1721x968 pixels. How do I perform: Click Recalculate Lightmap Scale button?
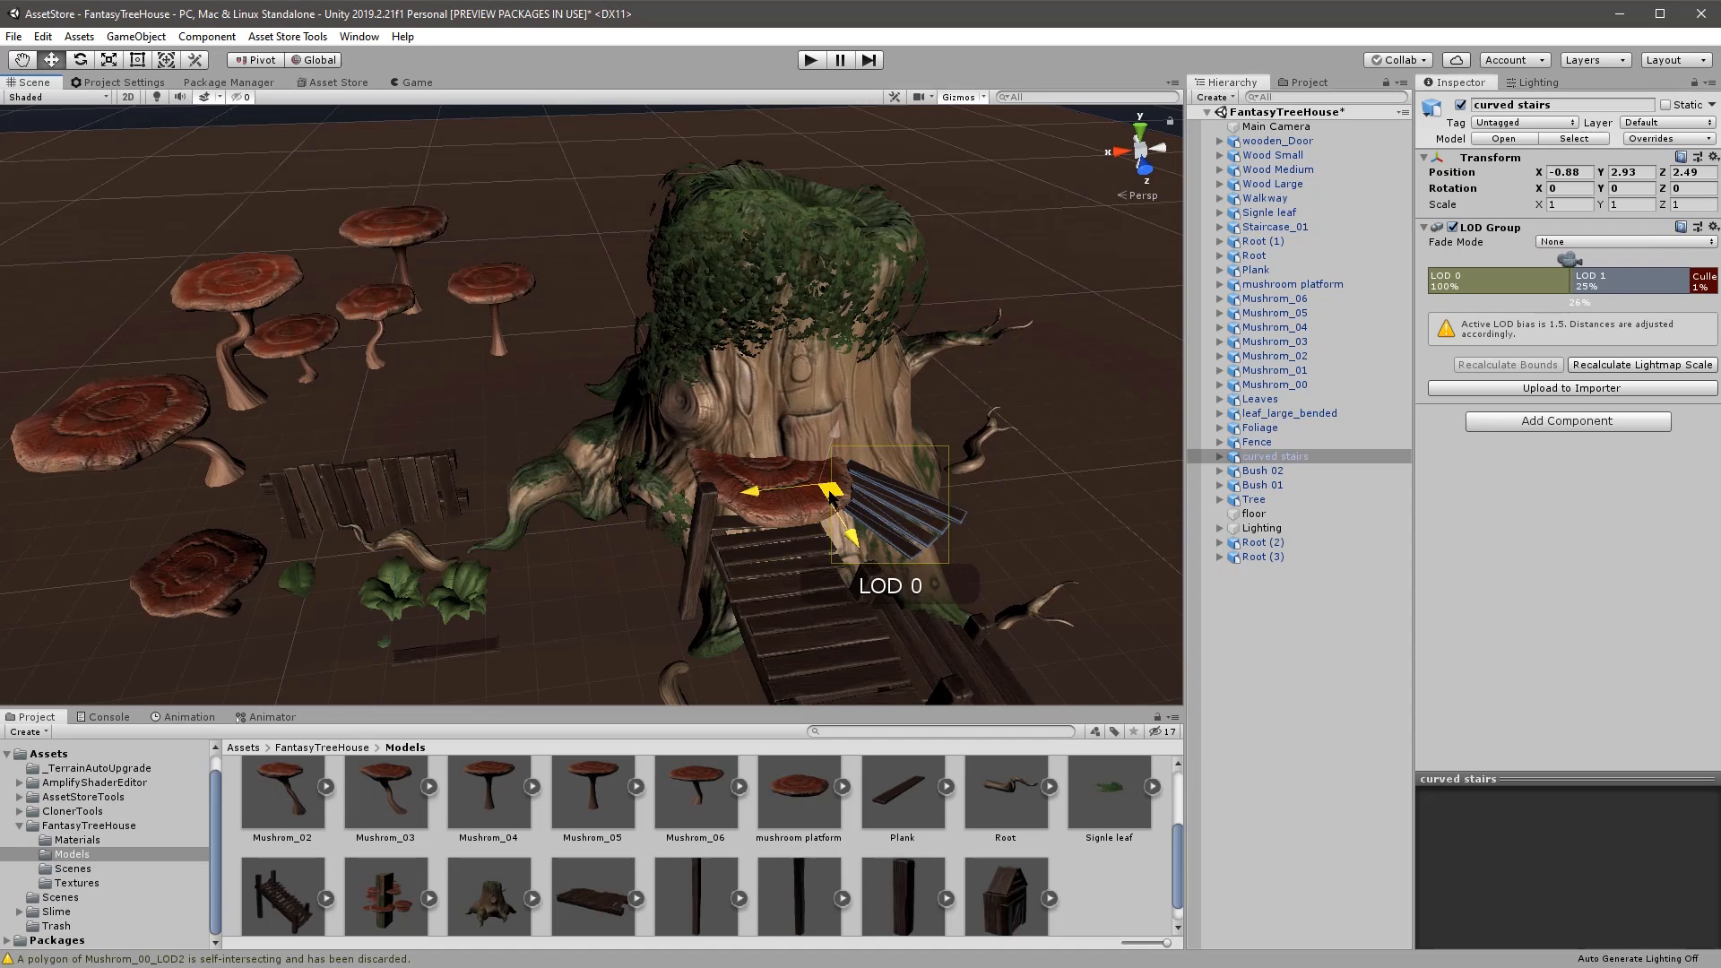point(1642,365)
